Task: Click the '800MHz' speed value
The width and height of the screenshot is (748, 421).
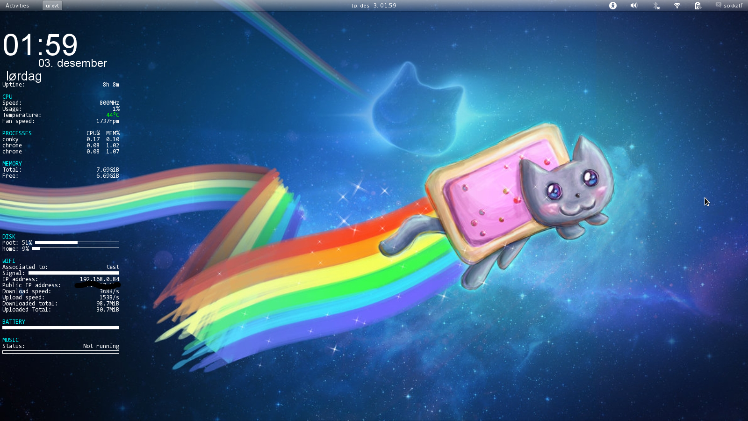Action: pos(109,103)
